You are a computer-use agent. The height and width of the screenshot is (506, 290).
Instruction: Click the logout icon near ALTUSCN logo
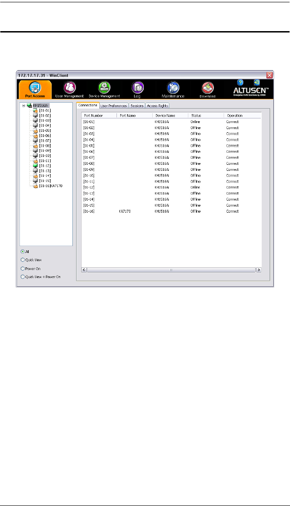257,83
